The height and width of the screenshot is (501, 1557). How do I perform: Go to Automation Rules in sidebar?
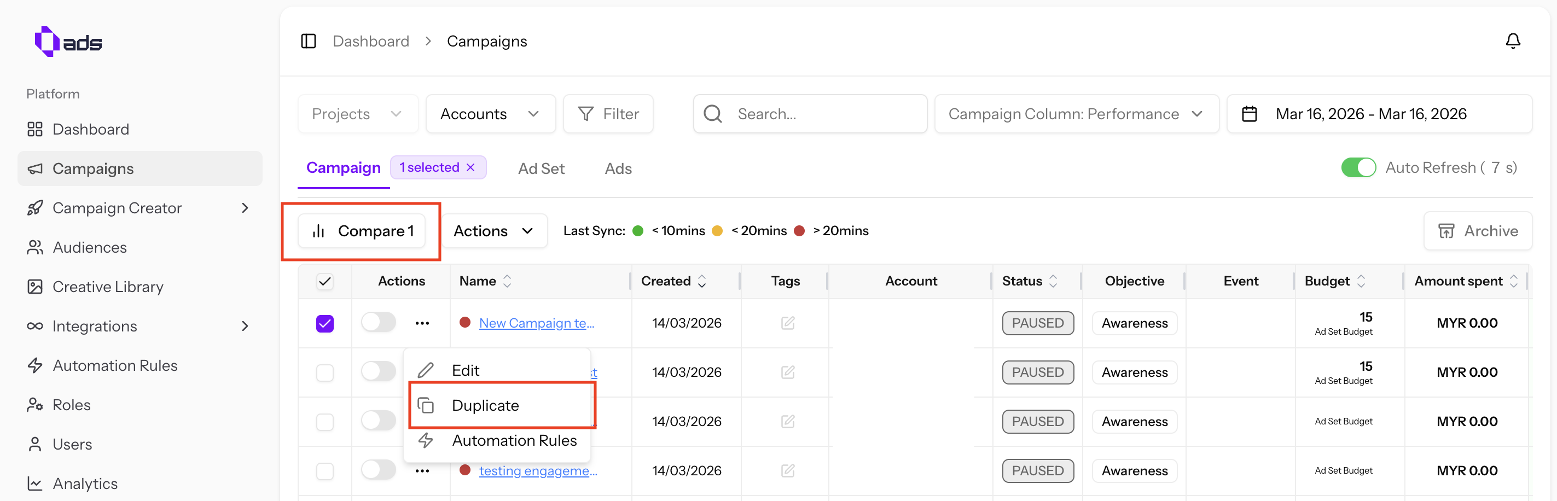115,365
